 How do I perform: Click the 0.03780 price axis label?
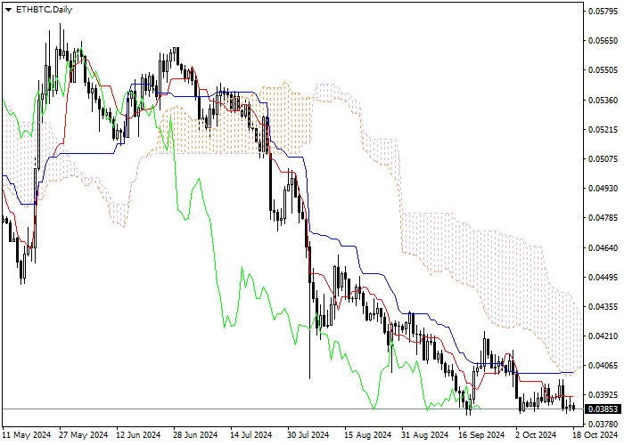(603, 425)
